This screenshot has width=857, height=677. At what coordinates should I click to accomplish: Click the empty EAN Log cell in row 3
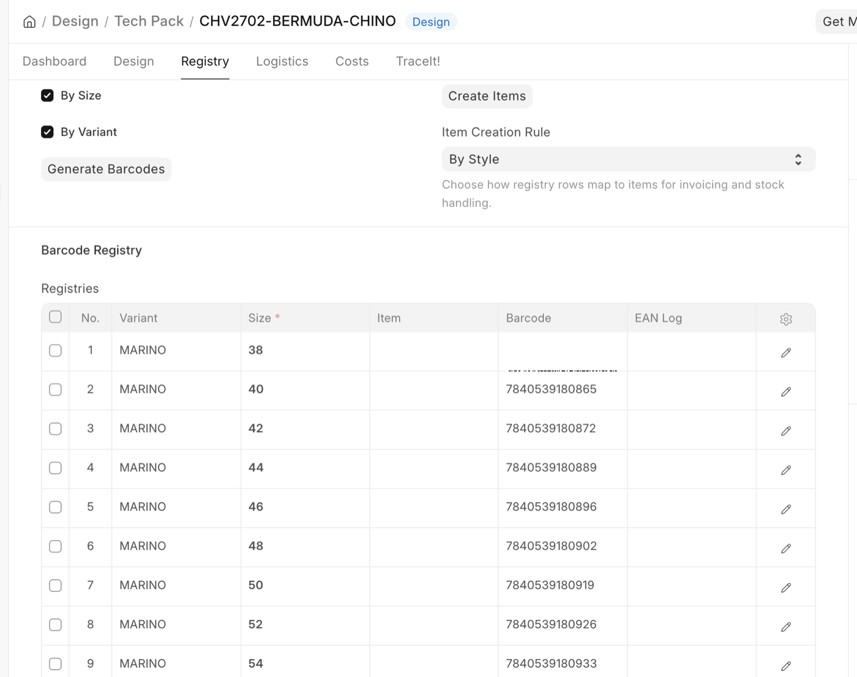692,429
